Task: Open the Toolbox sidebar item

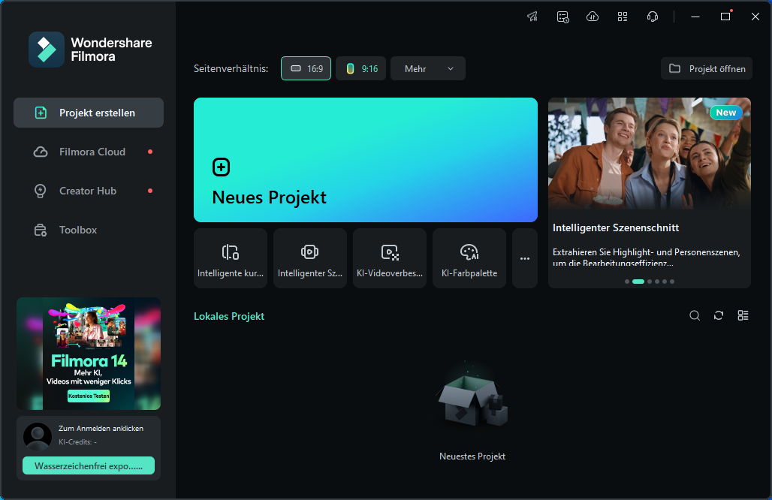Action: [78, 230]
